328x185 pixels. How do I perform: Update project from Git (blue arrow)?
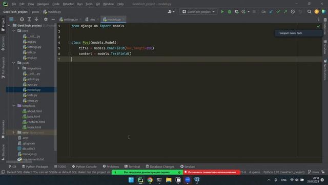(271, 12)
